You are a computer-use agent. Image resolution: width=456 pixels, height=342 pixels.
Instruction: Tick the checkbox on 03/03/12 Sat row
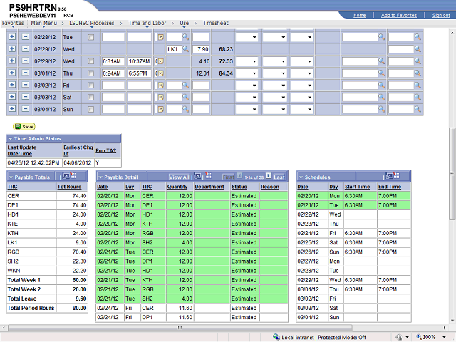click(91, 98)
